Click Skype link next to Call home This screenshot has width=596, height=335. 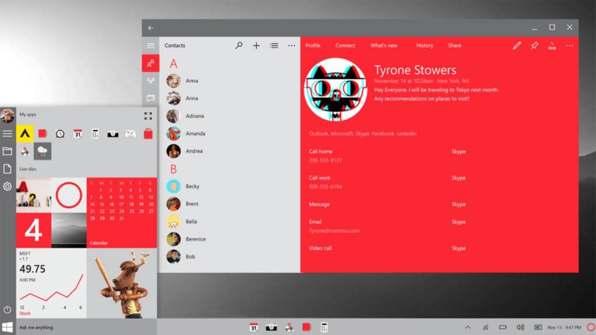click(x=459, y=152)
